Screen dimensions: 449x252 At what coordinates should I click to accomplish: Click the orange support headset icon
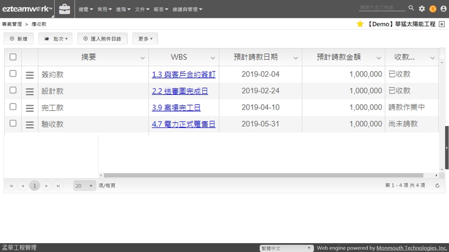point(433,9)
